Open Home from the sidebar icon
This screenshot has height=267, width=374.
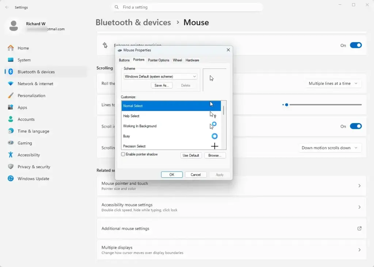pos(11,48)
